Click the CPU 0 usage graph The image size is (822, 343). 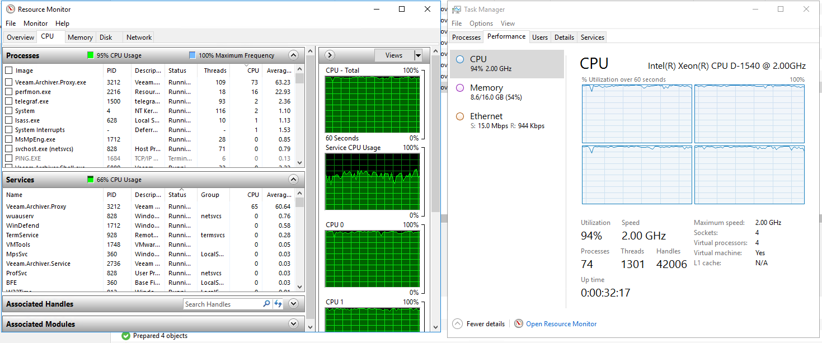[x=372, y=259]
